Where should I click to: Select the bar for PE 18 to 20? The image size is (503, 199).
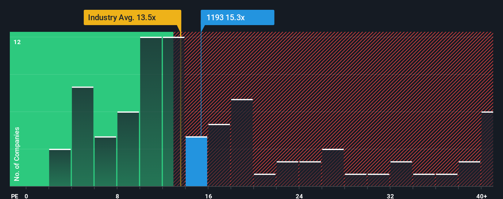point(242,143)
